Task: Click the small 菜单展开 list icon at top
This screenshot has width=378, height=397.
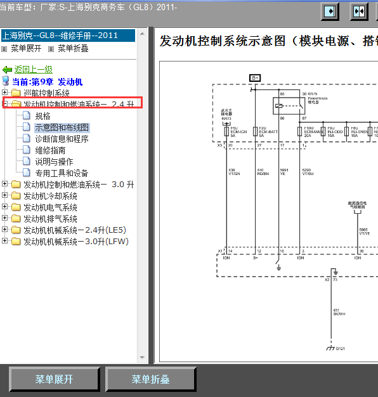Action: 4,49
